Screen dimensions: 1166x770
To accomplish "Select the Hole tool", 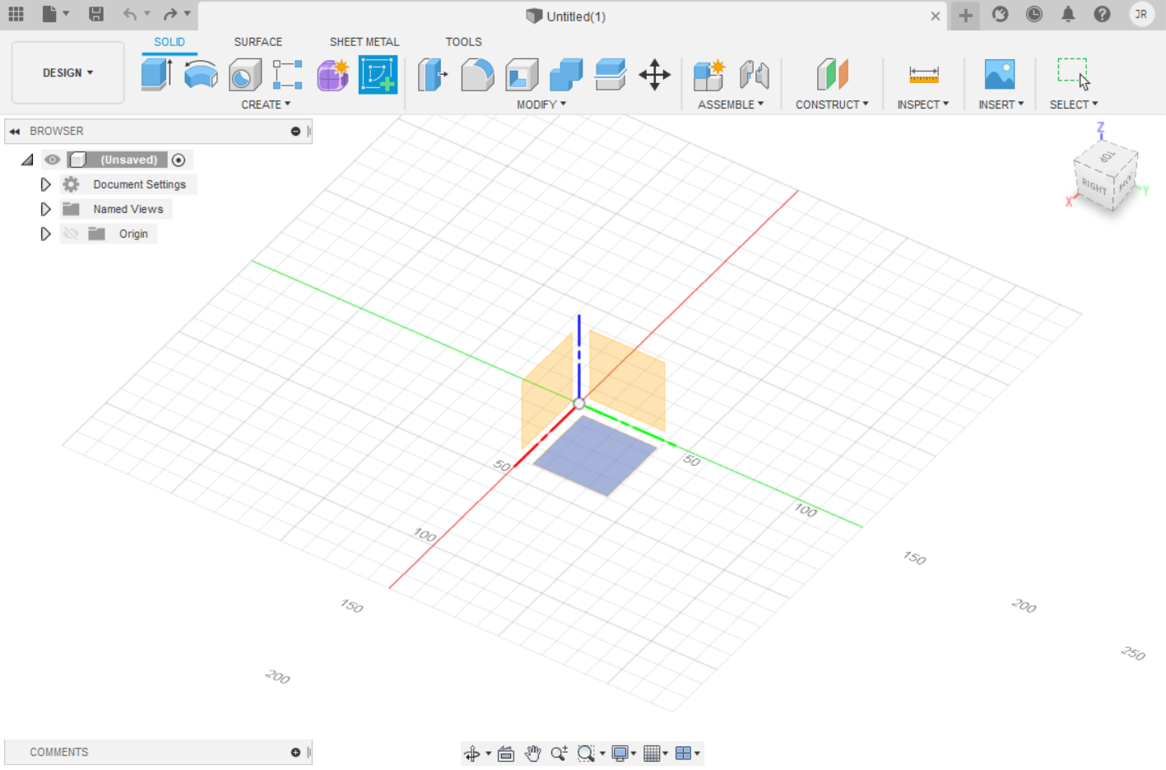I will click(244, 75).
